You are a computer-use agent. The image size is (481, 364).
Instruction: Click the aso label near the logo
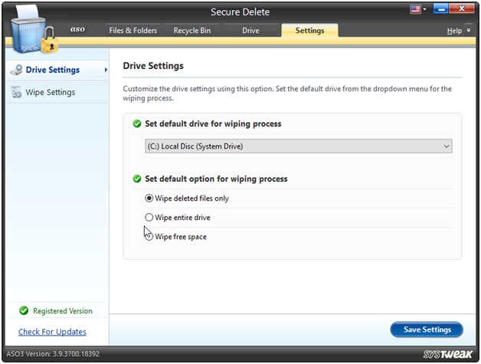(x=77, y=29)
